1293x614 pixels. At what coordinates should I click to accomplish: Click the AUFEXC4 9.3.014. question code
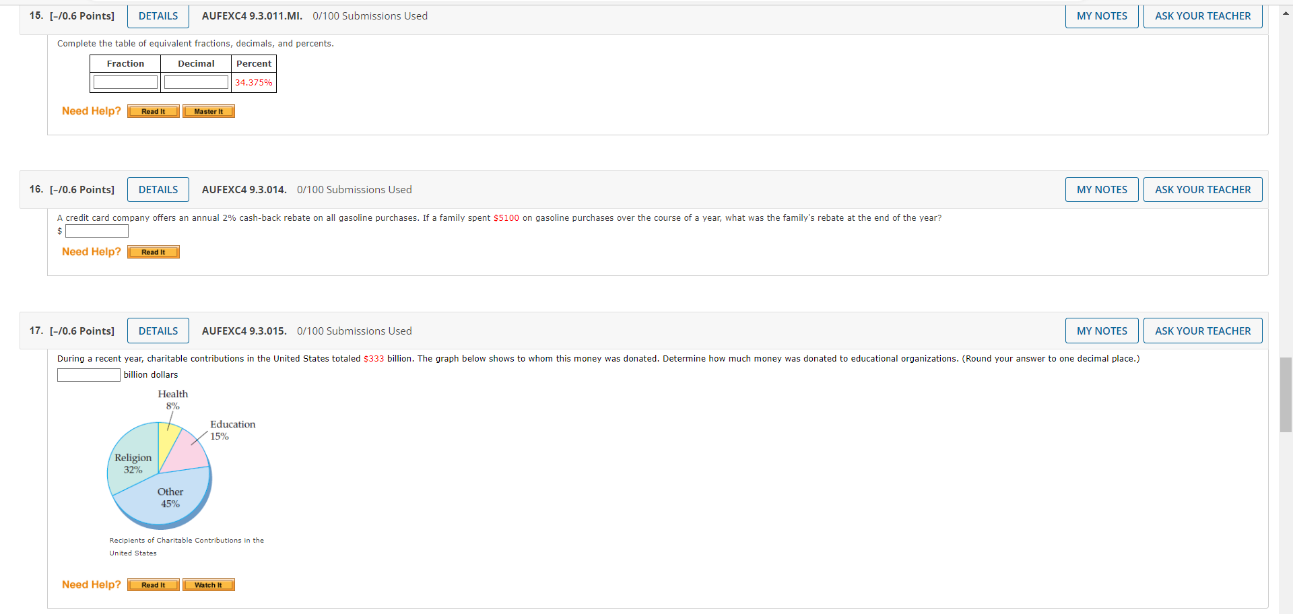(x=244, y=190)
